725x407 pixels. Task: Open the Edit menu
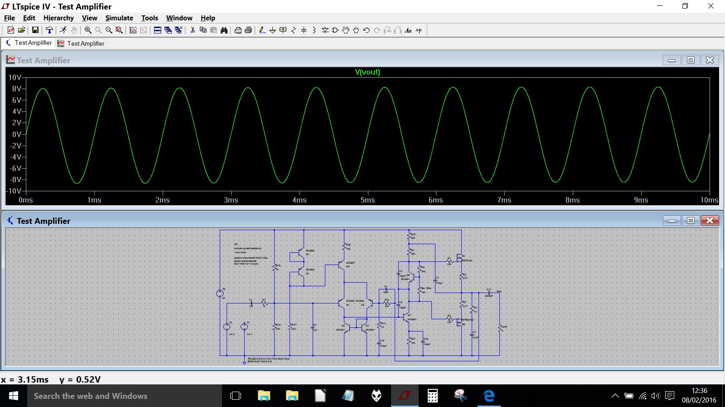tap(29, 18)
